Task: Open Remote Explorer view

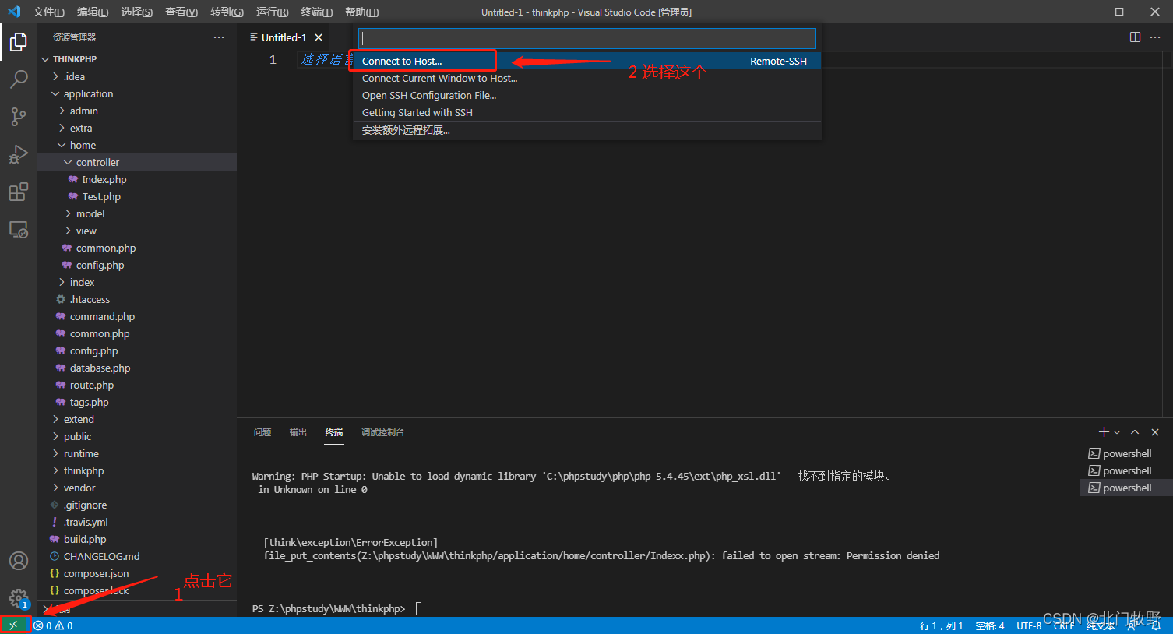Action: coord(19,230)
